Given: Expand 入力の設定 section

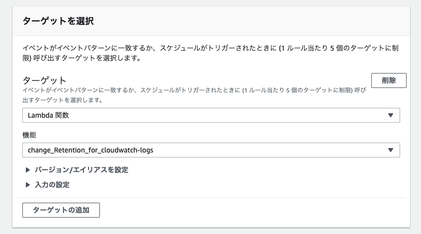Looking at the screenshot, I should [x=48, y=185].
